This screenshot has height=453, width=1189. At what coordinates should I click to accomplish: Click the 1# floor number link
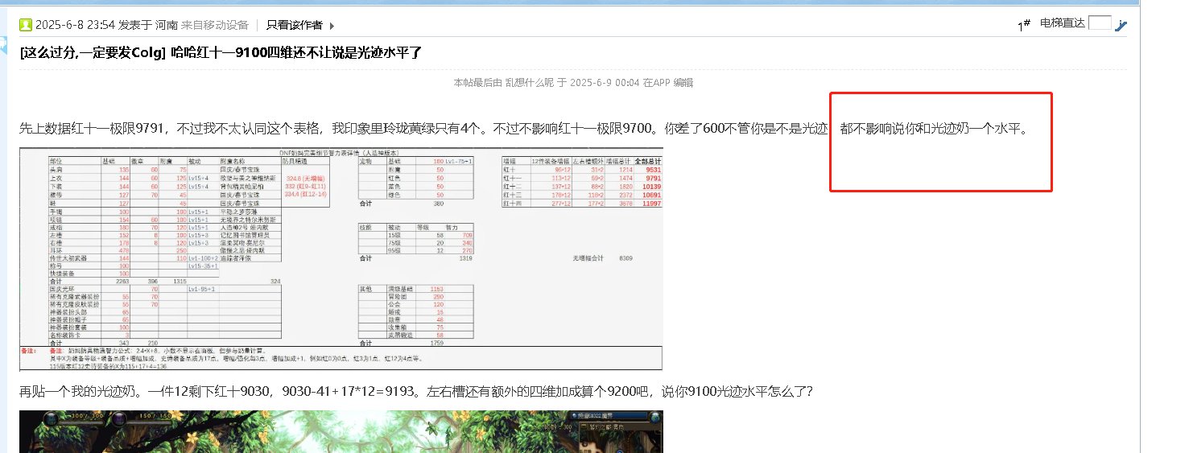[x=1024, y=26]
